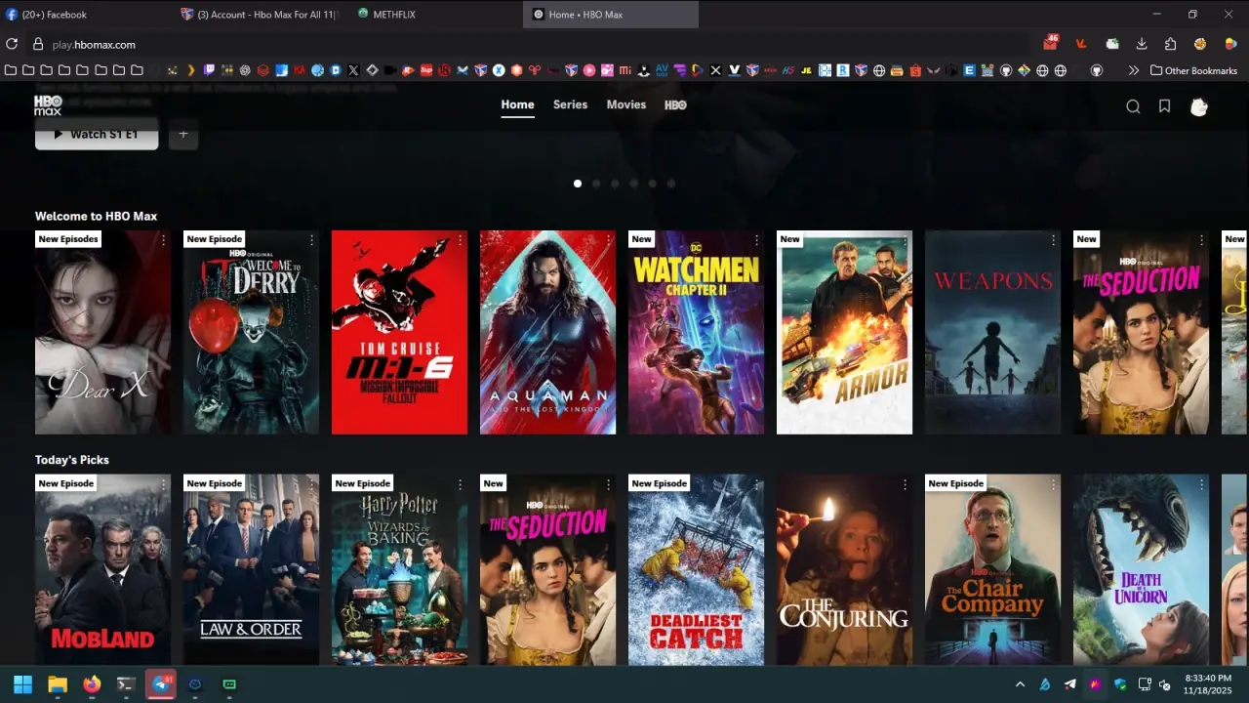Open the Weapons movie poster
The image size is (1249, 703).
point(992,332)
